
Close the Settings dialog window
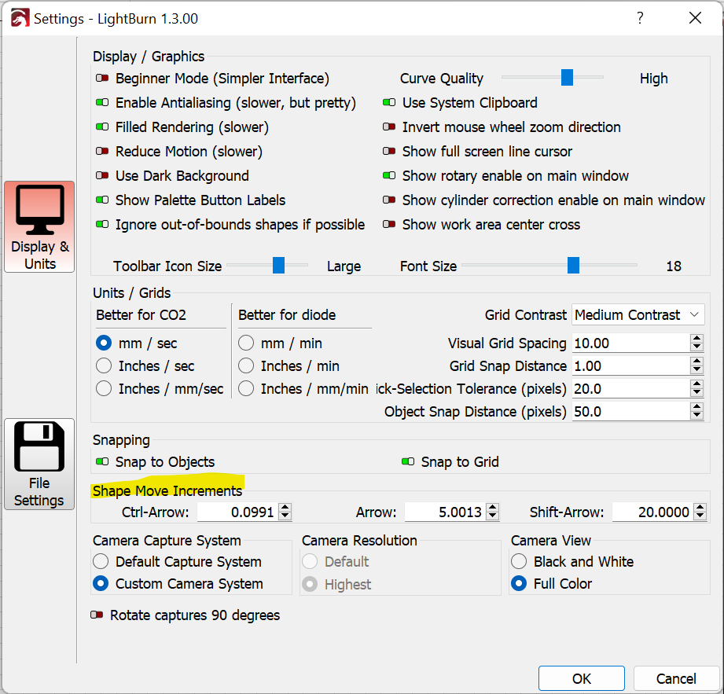695,18
